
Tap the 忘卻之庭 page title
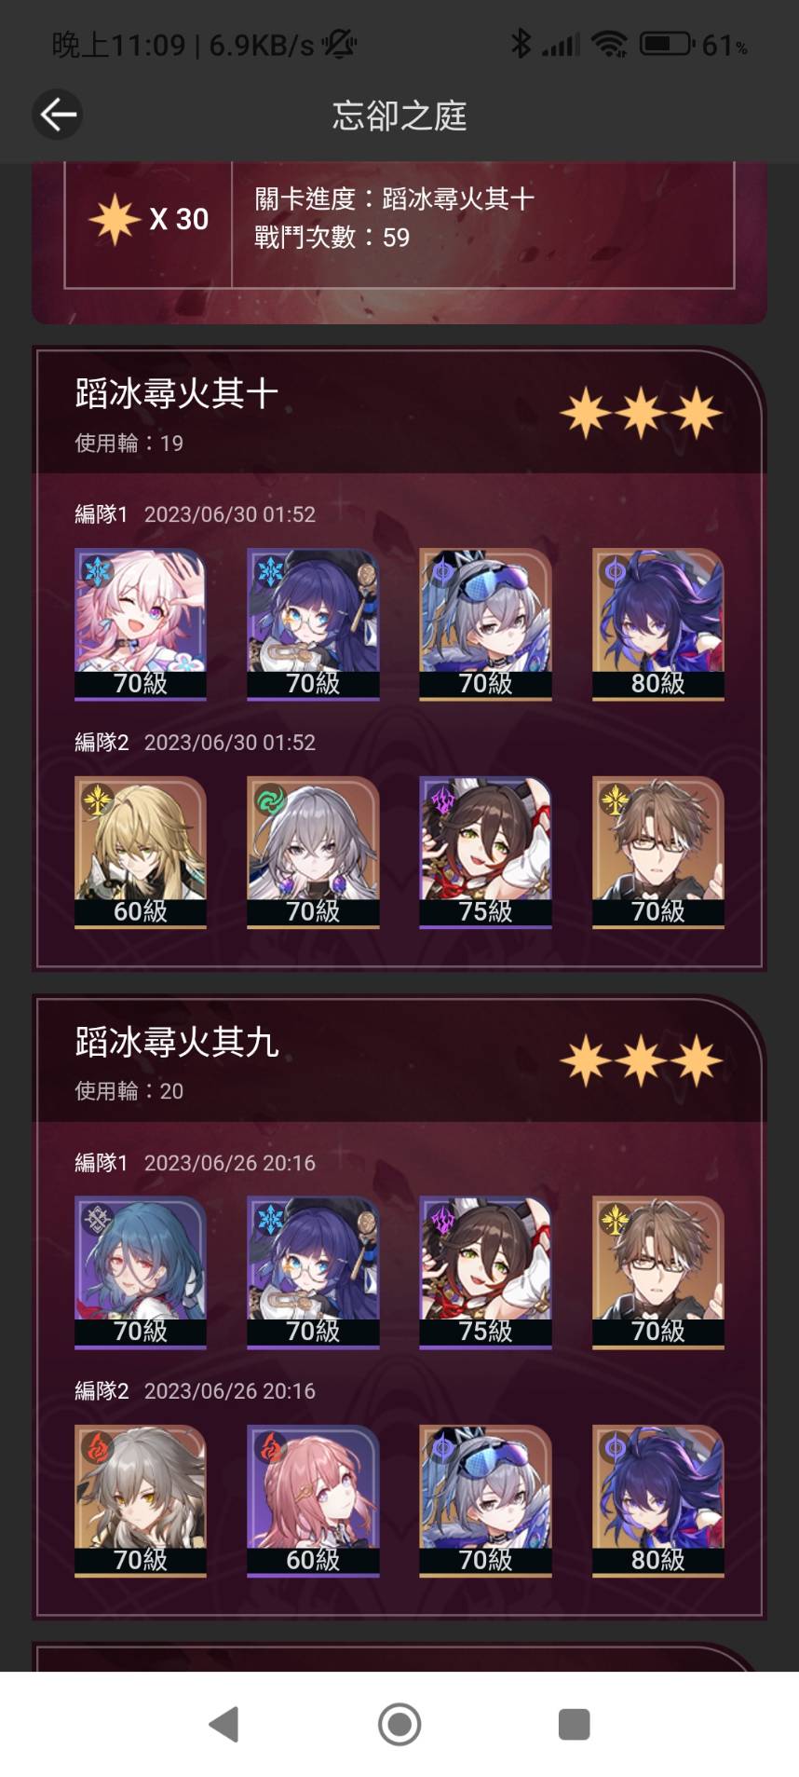399,116
